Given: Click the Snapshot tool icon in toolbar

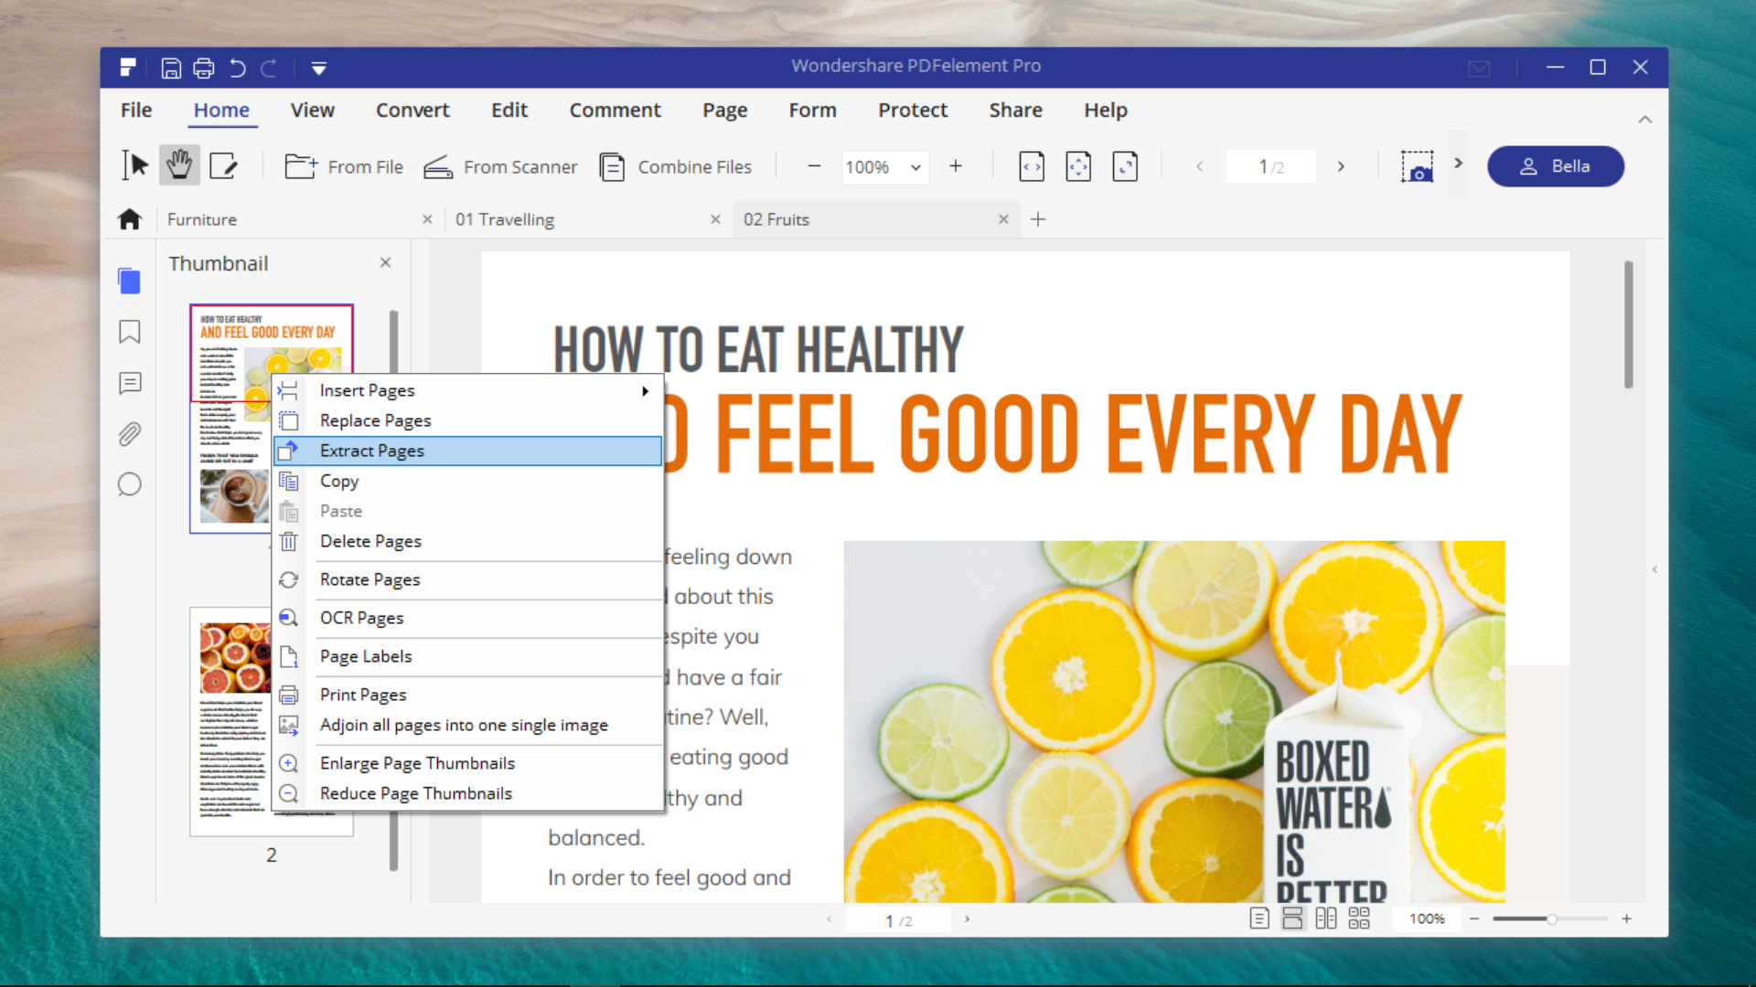Looking at the screenshot, I should click(x=1417, y=166).
